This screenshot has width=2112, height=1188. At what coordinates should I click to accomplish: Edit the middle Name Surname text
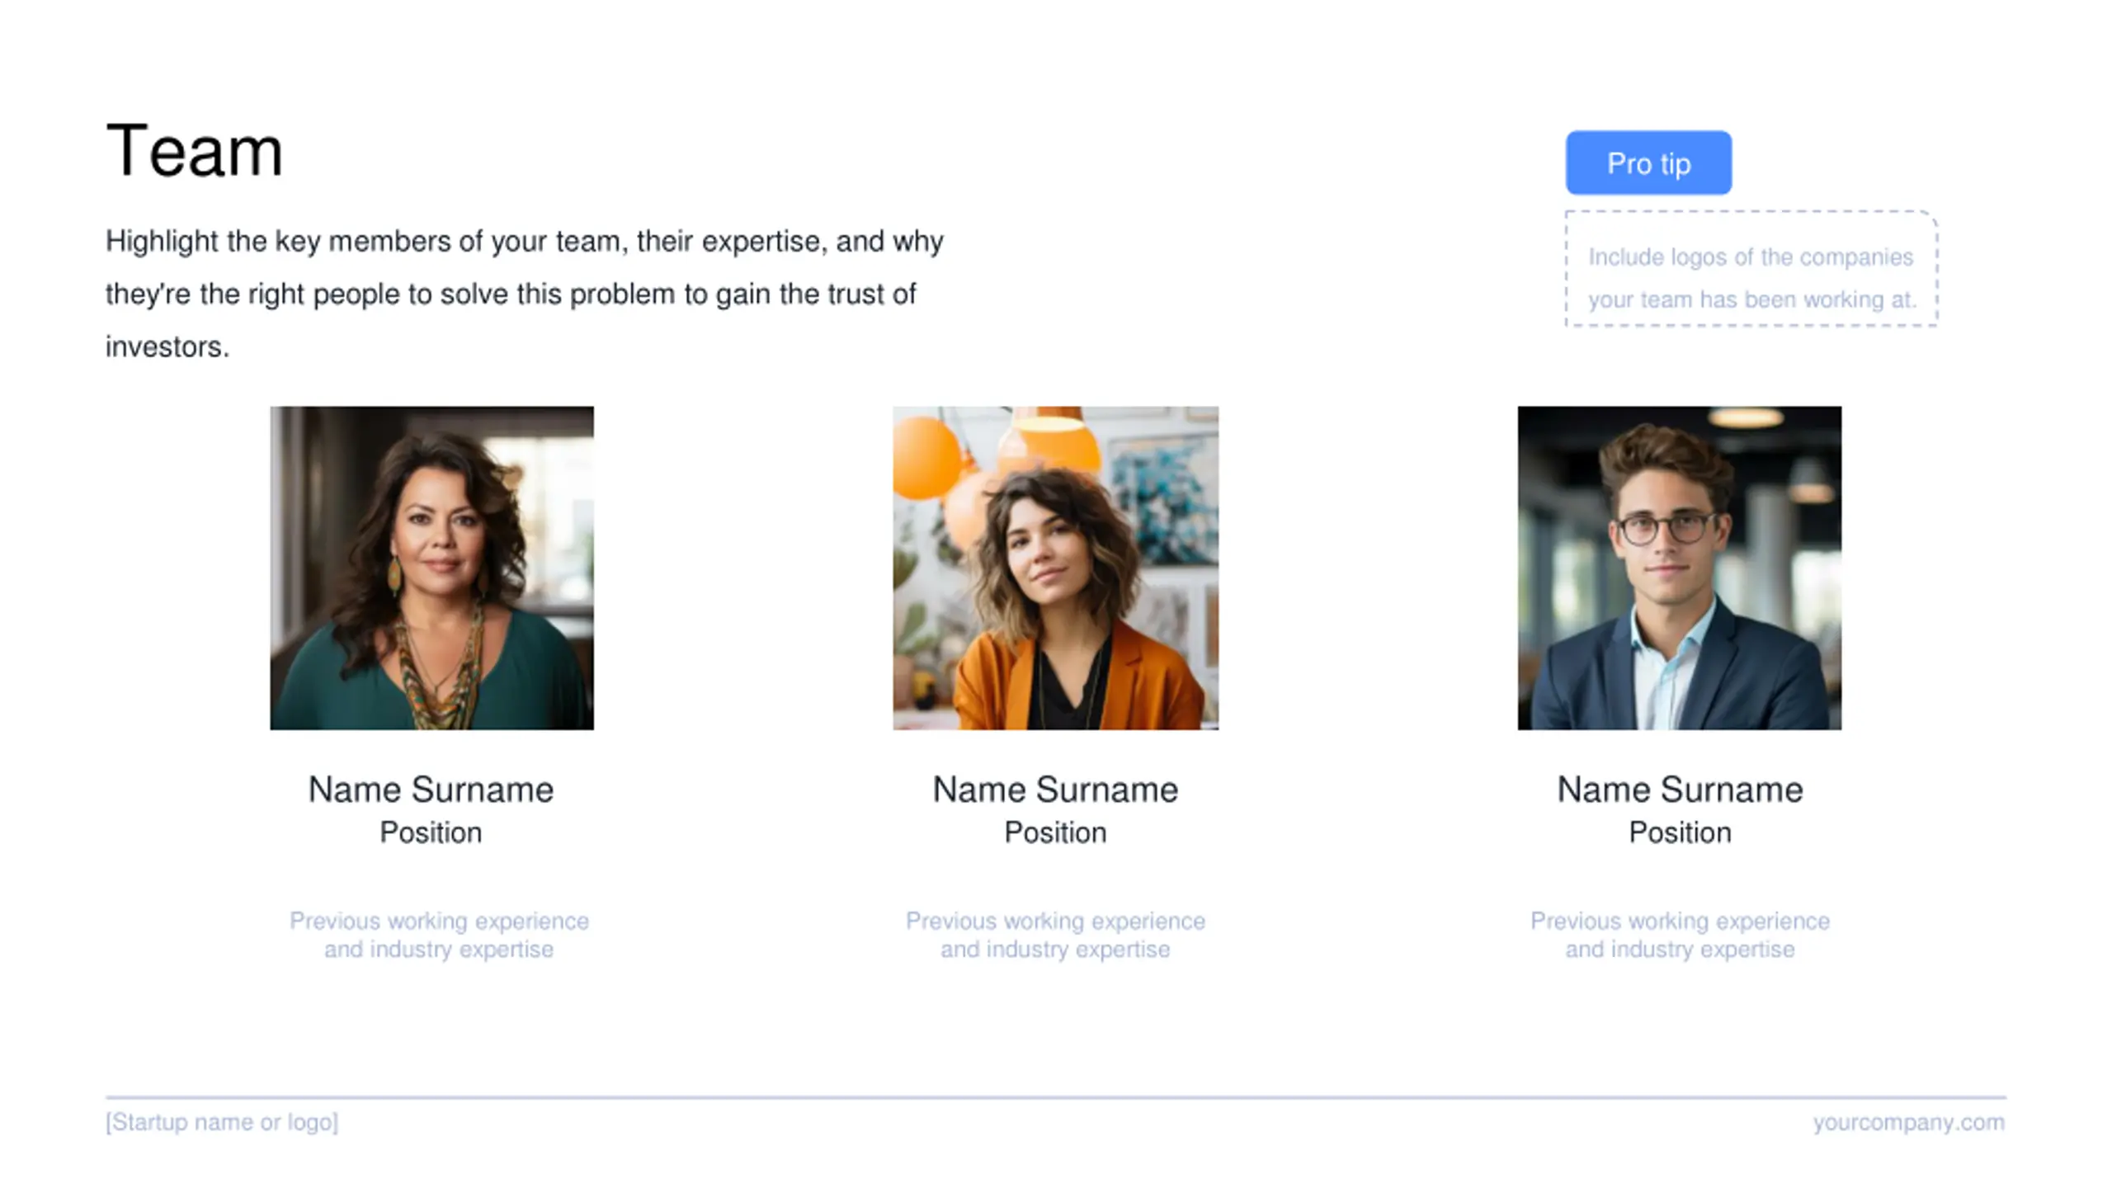point(1055,790)
